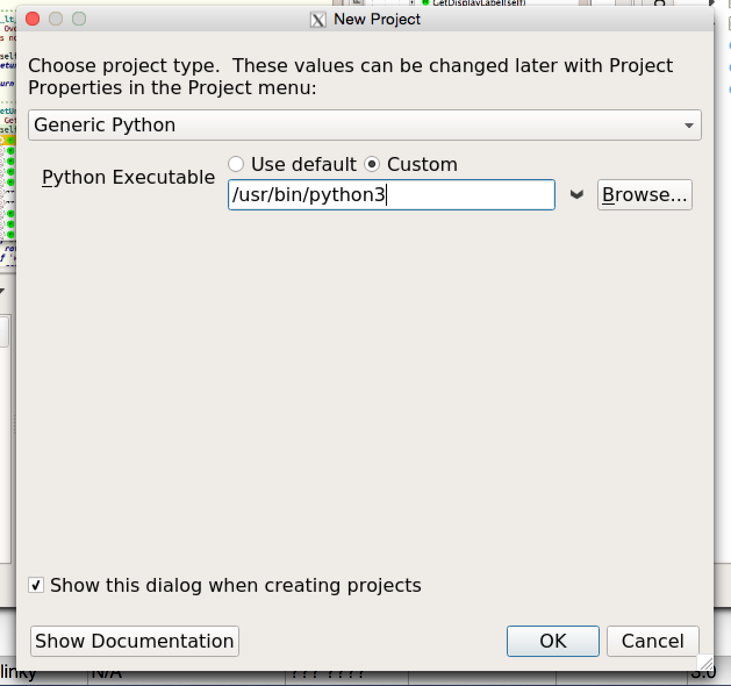Open Show Documentation

(134, 641)
